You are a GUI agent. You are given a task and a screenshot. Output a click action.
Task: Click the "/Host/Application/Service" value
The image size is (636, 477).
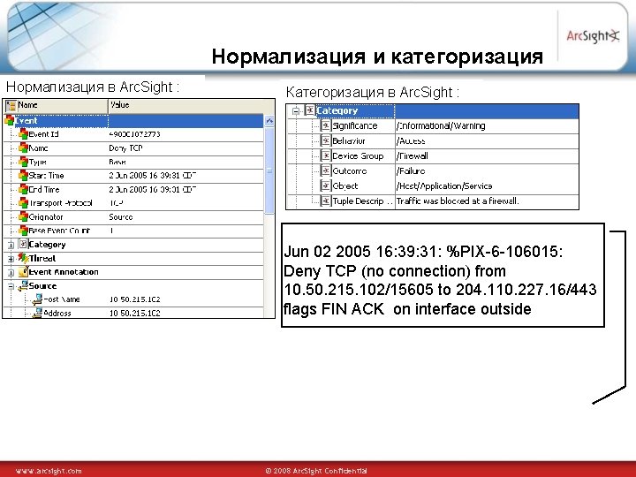(444, 185)
